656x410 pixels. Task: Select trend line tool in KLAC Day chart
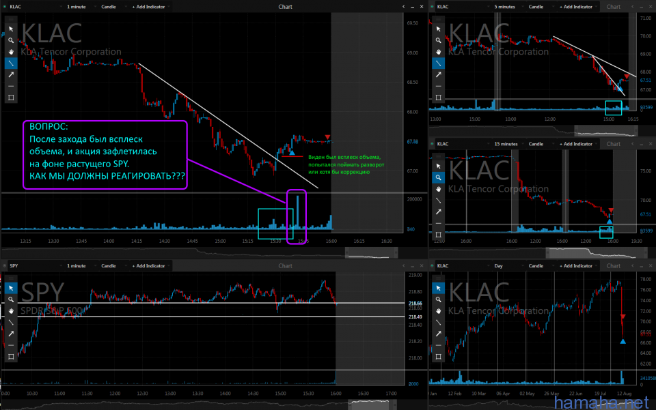(438, 322)
